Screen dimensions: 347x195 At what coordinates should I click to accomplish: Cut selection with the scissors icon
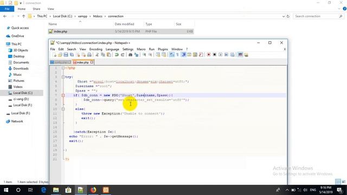coord(97,55)
